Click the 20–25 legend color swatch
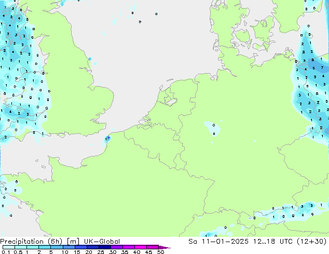The height and width of the screenshot is (254, 329). pyautogui.click(x=93, y=247)
